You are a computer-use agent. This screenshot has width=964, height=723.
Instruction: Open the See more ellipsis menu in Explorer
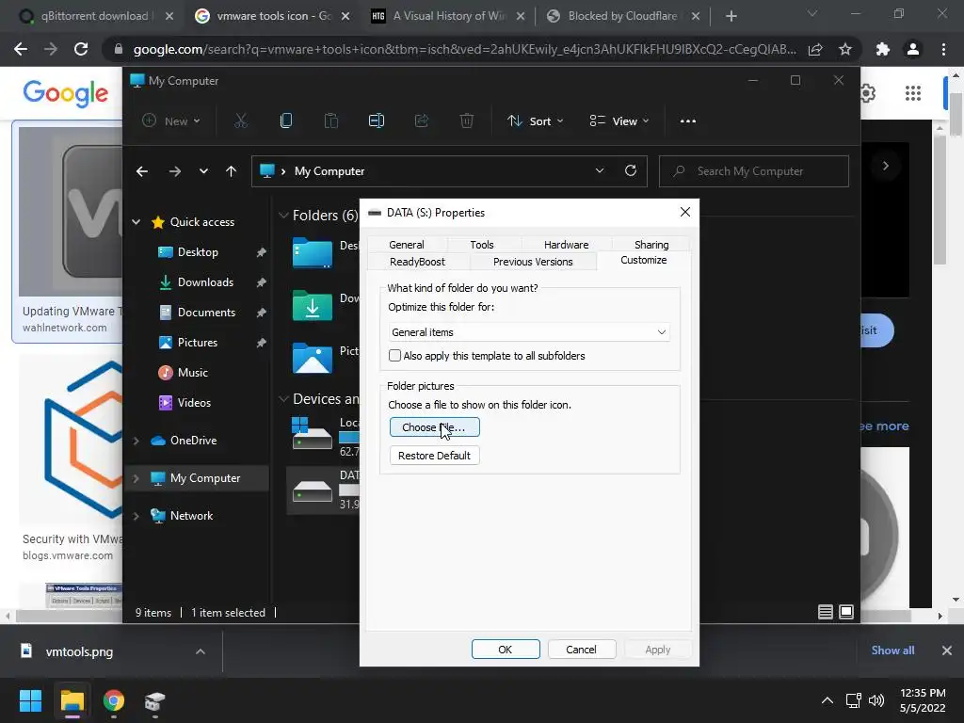pos(688,121)
